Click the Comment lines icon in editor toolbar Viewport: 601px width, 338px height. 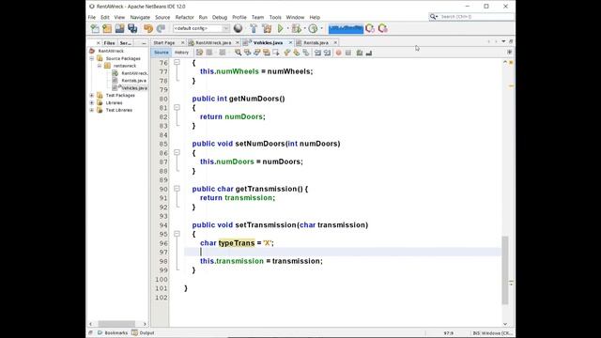pos(359,53)
